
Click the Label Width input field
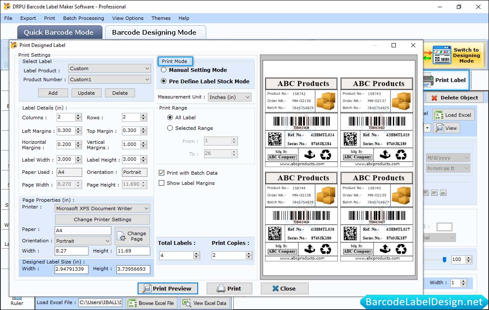(66, 159)
